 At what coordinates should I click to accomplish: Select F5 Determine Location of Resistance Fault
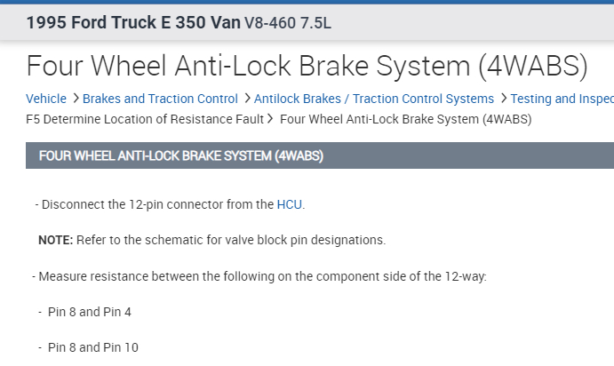click(x=145, y=118)
